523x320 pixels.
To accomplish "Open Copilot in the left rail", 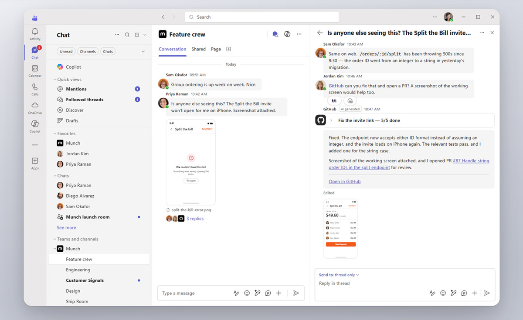I will [35, 124].
